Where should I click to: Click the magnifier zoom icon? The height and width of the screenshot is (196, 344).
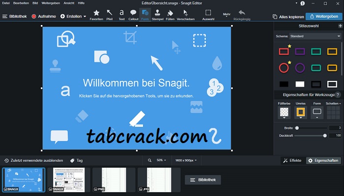[x=149, y=161]
